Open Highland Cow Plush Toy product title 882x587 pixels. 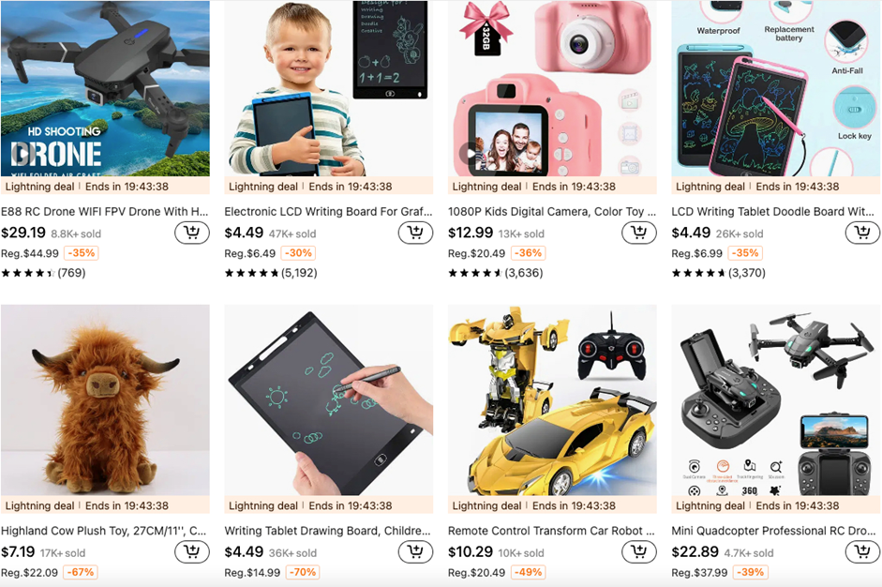tap(103, 531)
